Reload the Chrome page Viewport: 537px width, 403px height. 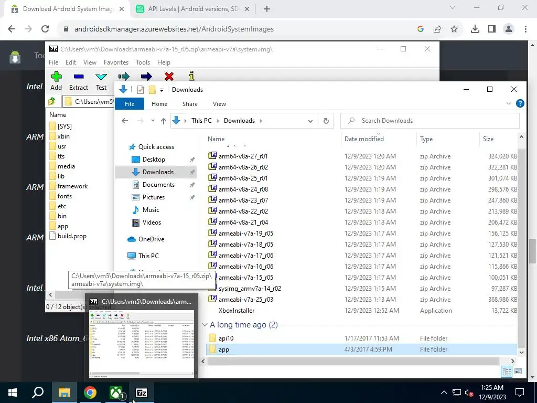tap(45, 29)
